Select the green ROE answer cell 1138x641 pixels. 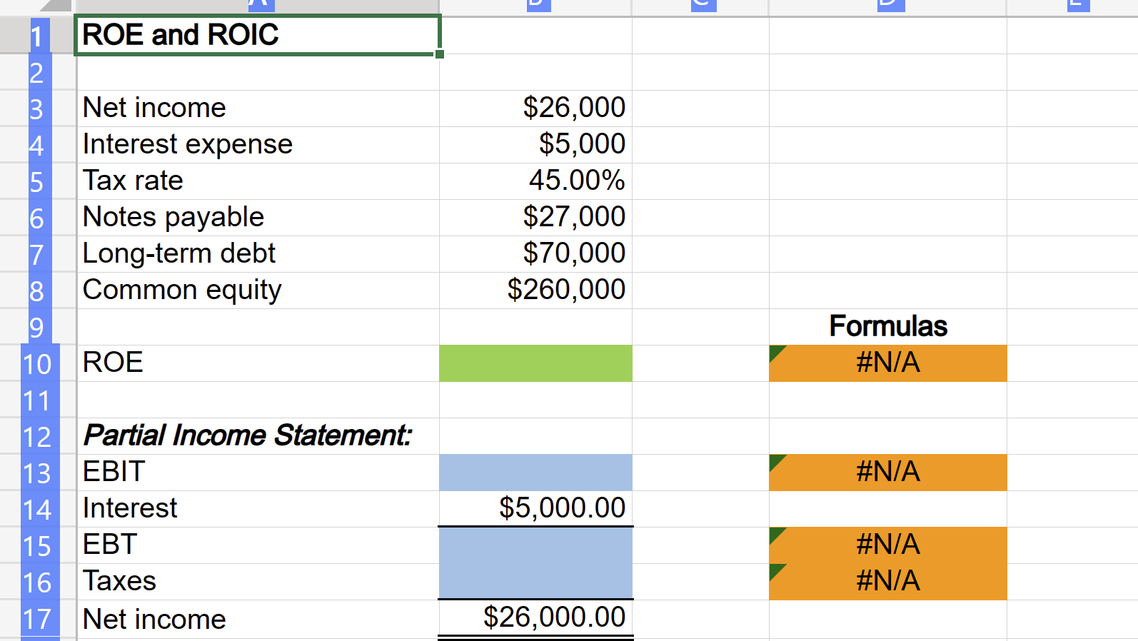tap(535, 363)
